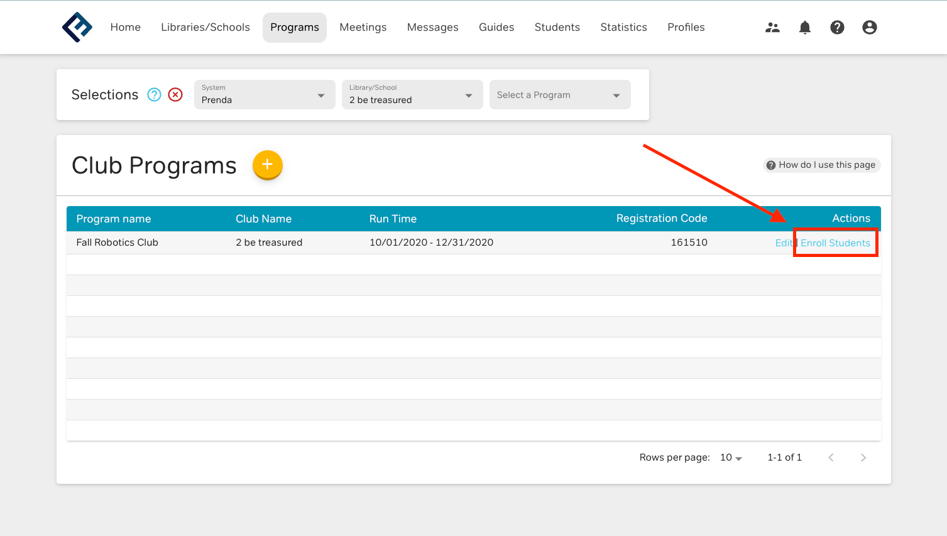Switch to Guides section
The height and width of the screenshot is (536, 947).
496,27
